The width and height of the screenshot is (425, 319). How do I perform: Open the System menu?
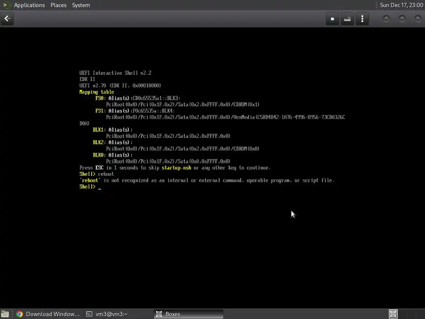[81, 5]
